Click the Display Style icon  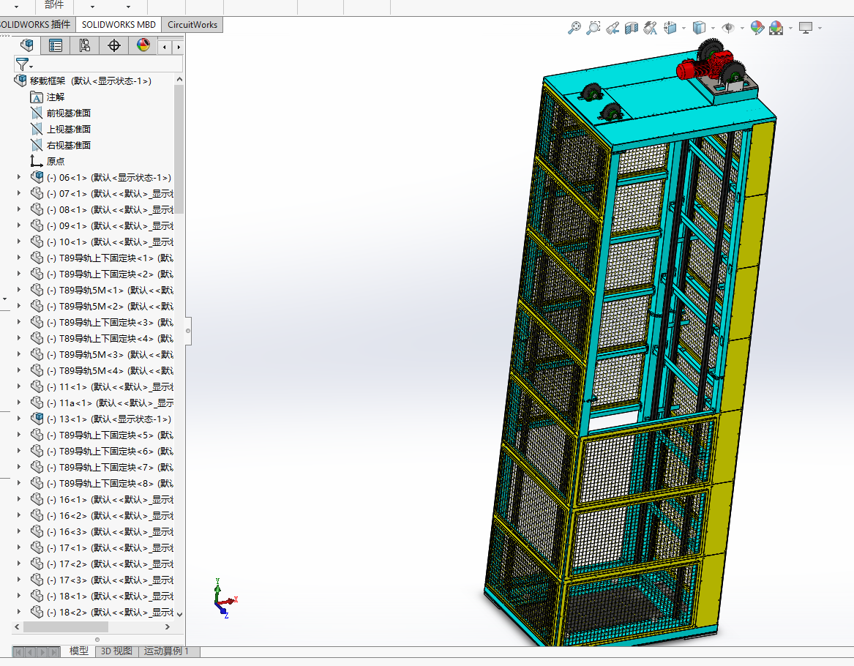pyautogui.click(x=699, y=28)
